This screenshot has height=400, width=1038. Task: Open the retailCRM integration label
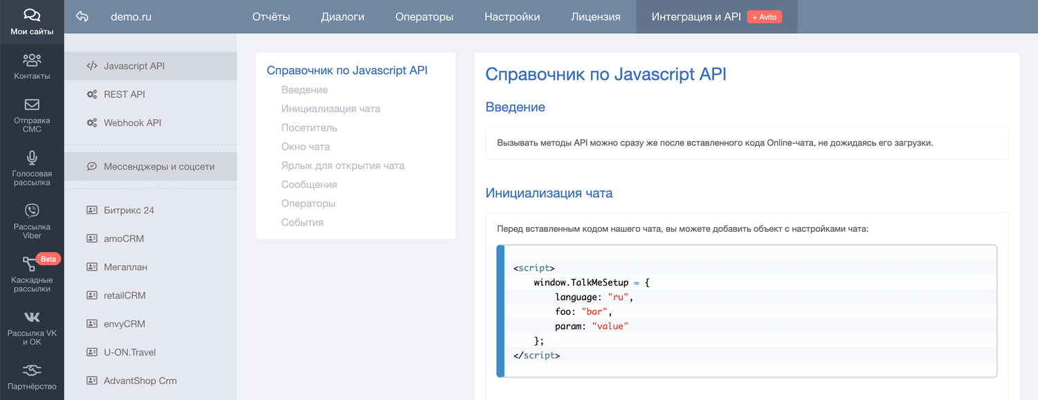click(x=125, y=295)
